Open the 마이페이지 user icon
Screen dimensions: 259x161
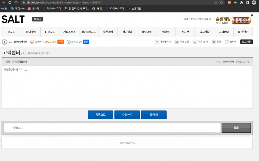pos(157,42)
